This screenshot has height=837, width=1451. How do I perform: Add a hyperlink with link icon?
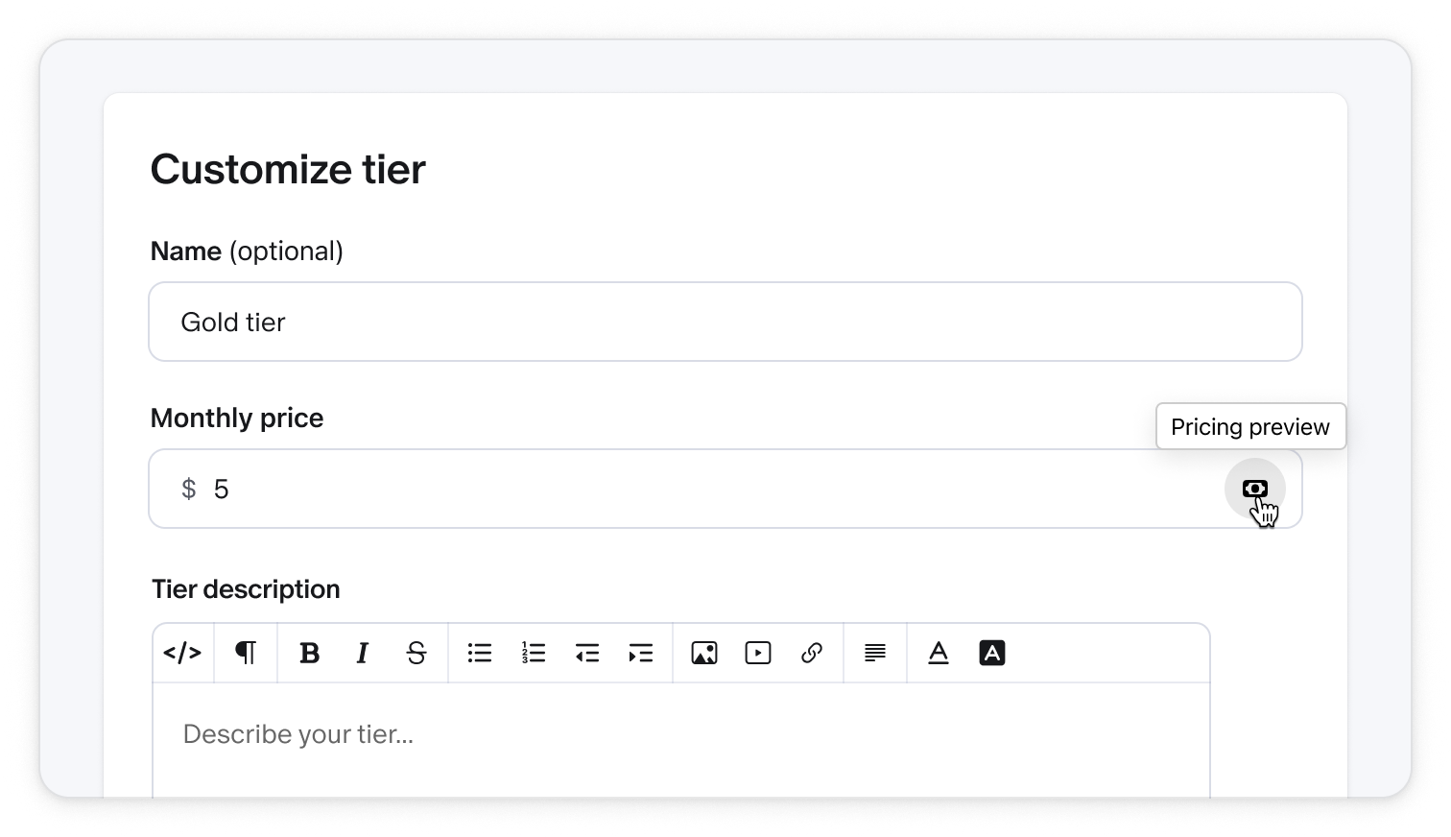(812, 654)
